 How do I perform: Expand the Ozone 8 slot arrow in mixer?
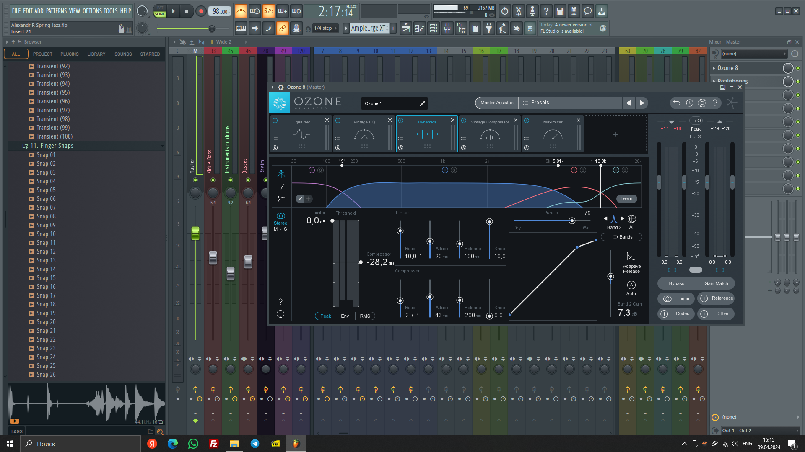point(714,68)
